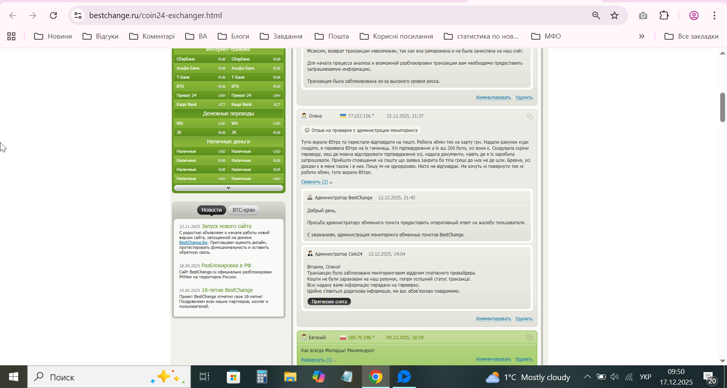Viewport: 727px width, 388px height.
Task: Check the battery icon in system tray
Action: pyautogui.click(x=601, y=377)
